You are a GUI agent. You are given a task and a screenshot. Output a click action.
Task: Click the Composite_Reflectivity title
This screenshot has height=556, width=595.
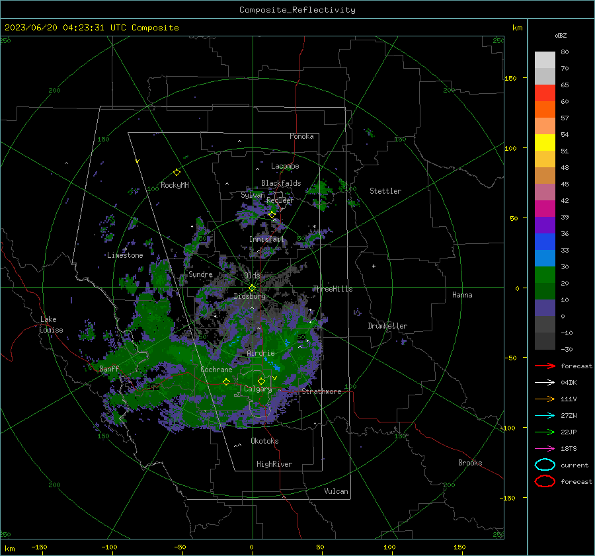coord(297,10)
